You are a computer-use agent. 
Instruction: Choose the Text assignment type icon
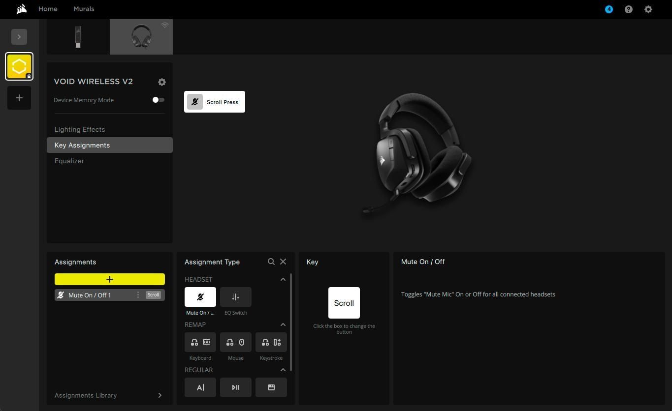pyautogui.click(x=200, y=387)
